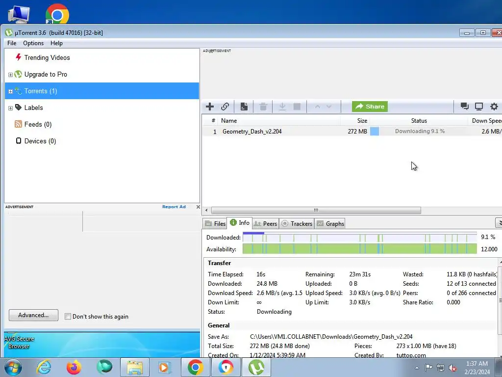This screenshot has height=377, width=502.
Task: Open the Help menu
Action: click(x=56, y=43)
